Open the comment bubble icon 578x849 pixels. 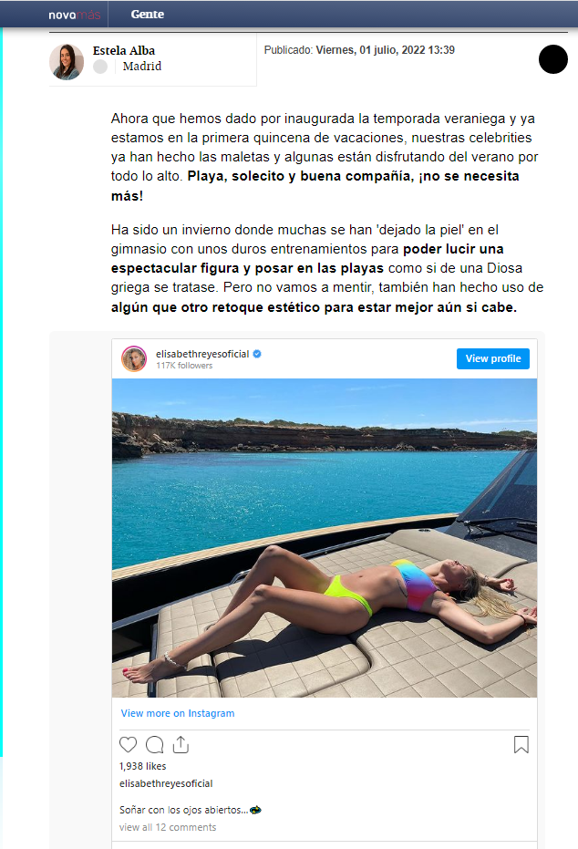point(155,744)
